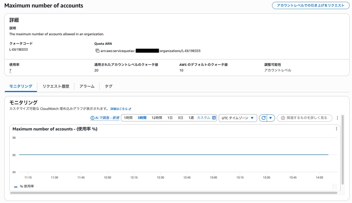Open the タグ tab
The width and height of the screenshot is (352, 203).
click(108, 86)
